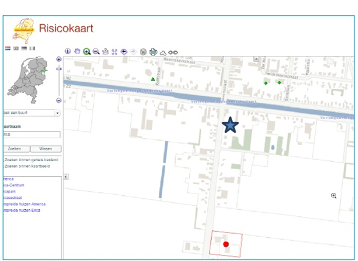Activate the pan hand tool
This screenshot has height=261, width=358.
(x=77, y=52)
